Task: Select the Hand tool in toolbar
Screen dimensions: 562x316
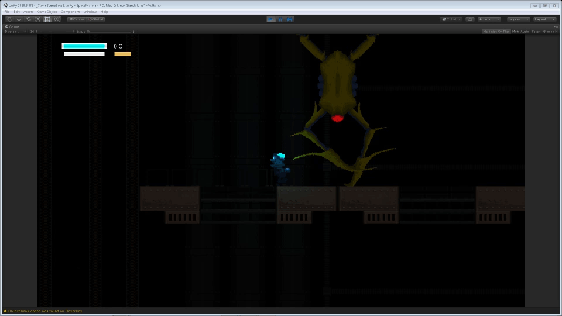Action: (9, 19)
